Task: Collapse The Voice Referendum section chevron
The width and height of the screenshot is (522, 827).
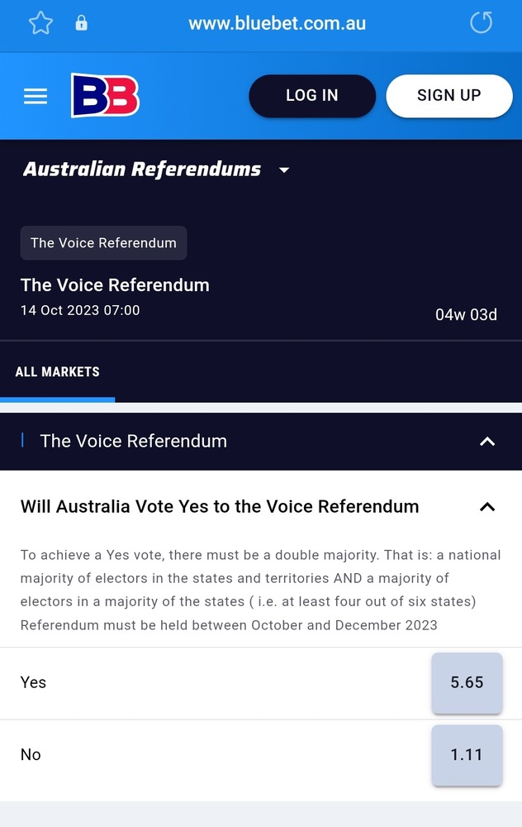Action: [487, 442]
